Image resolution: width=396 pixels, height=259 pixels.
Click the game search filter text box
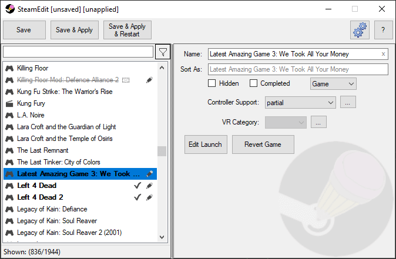78,52
